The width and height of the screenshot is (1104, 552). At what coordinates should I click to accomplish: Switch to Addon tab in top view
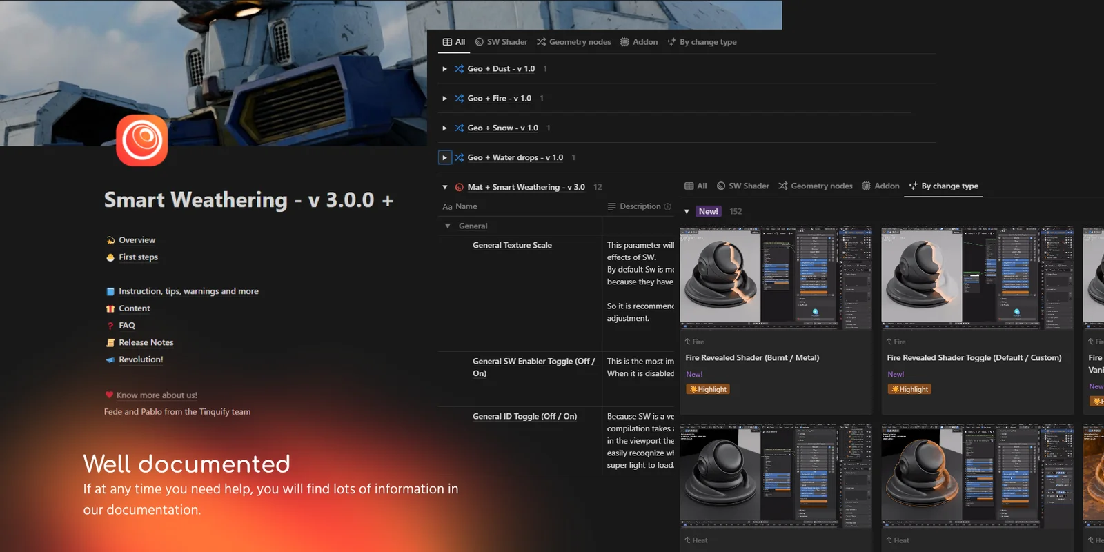(638, 42)
